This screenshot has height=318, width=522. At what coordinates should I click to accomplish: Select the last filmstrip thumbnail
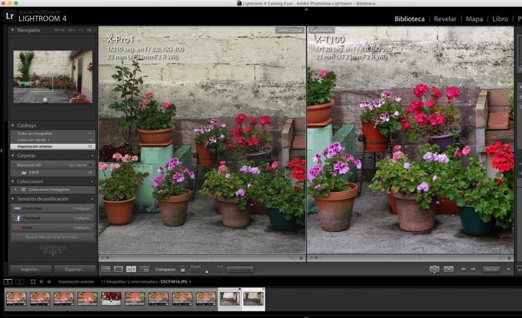tap(253, 298)
